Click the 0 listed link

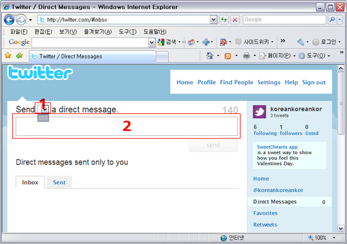[312, 130]
